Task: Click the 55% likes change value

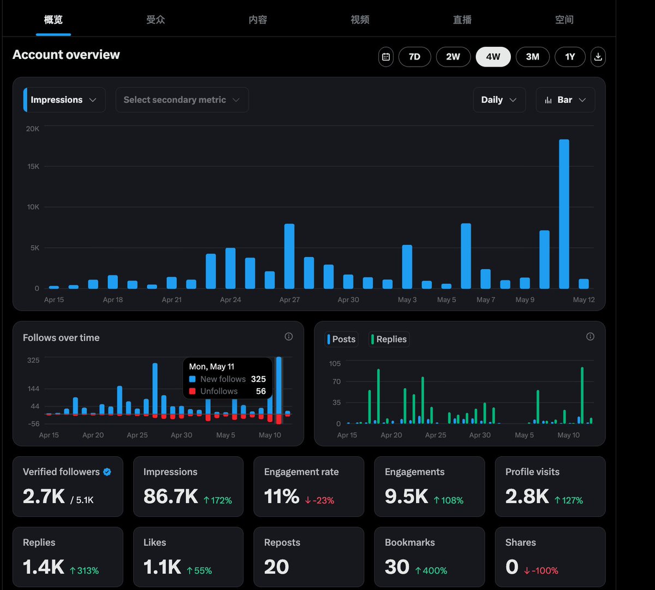Action: [199, 571]
